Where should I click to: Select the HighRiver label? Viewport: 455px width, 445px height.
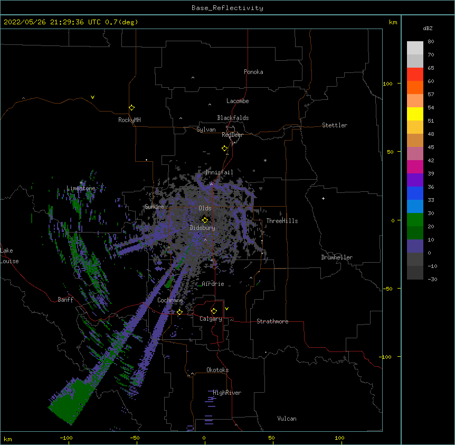pyautogui.click(x=227, y=393)
